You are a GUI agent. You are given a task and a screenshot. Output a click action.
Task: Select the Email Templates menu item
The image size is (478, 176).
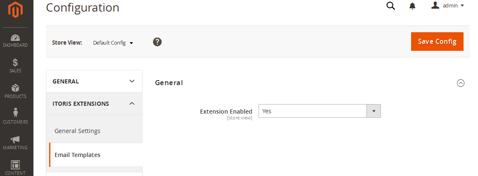[x=77, y=155]
